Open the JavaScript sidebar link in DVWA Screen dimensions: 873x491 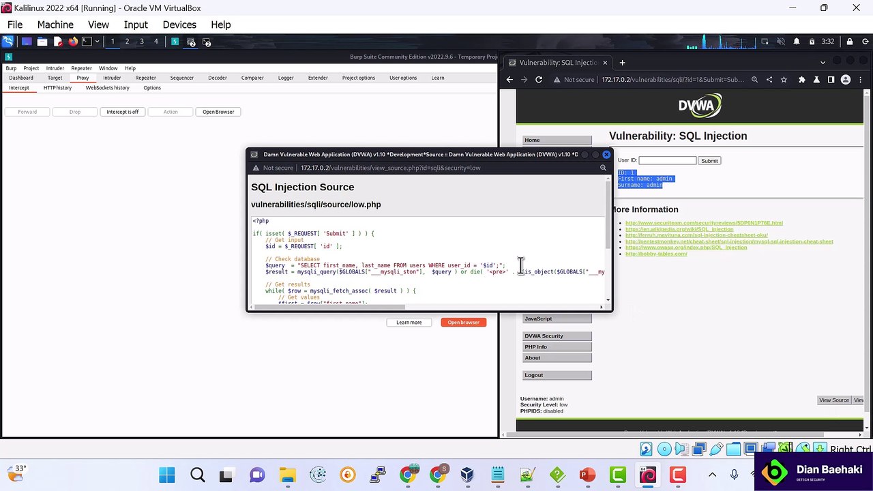[557, 318]
